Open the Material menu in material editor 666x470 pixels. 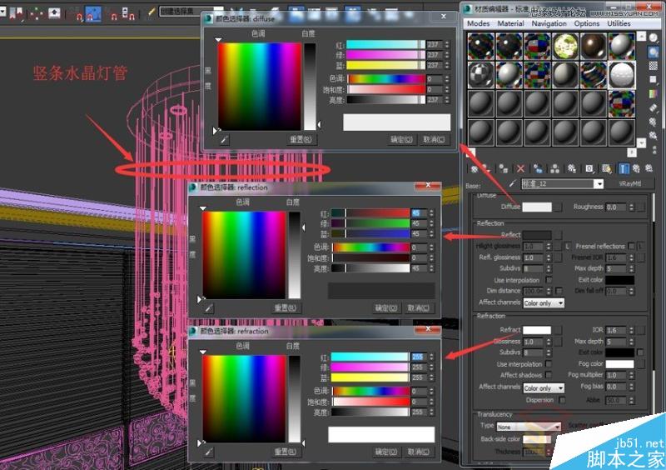click(510, 23)
